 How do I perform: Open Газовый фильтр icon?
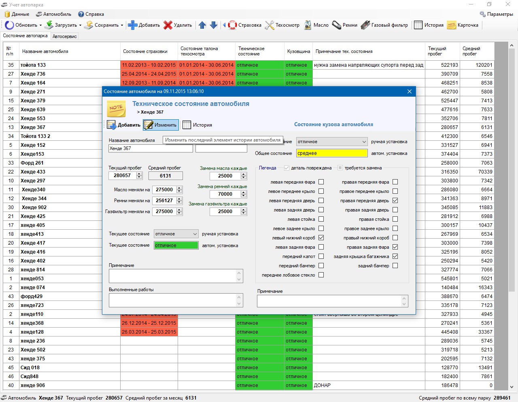click(365, 25)
